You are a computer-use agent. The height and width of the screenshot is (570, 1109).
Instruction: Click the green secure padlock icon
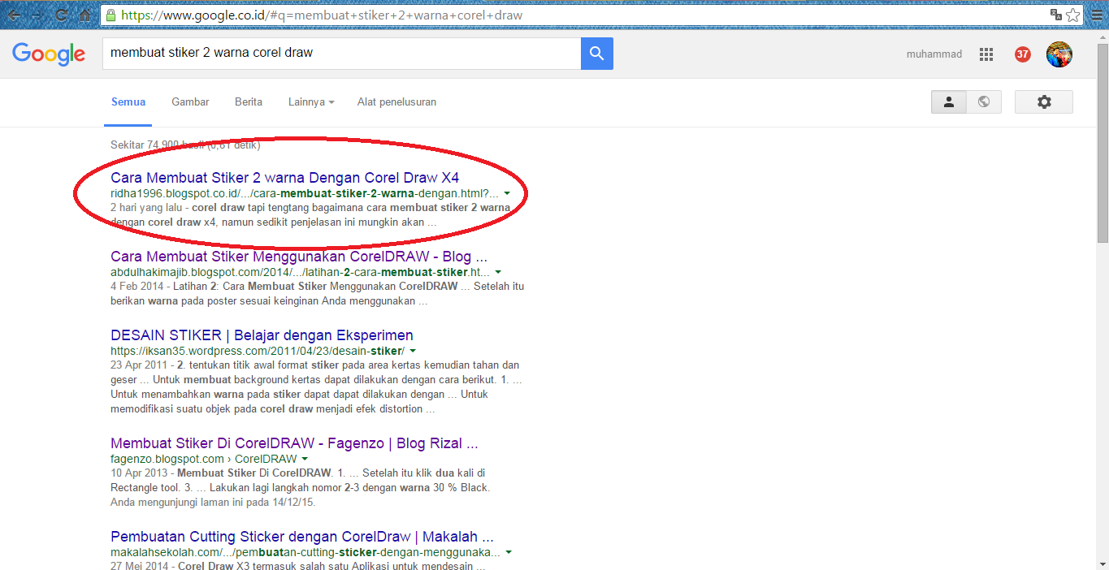(x=111, y=15)
